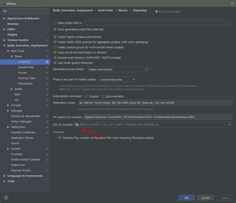Enable automatic download of Sources
The height and width of the screenshot is (203, 236).
87,96
